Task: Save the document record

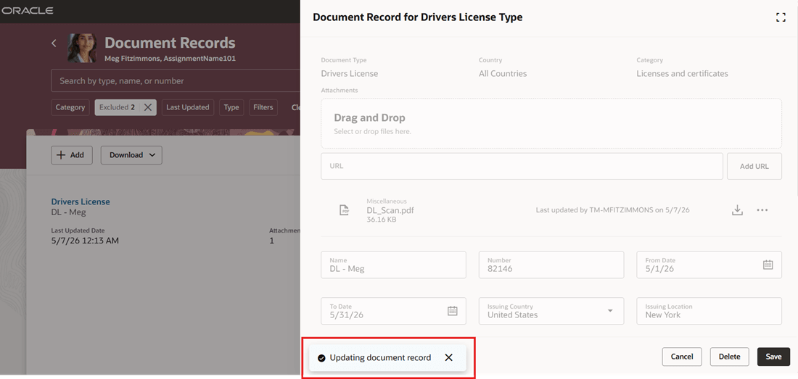Action: pos(773,357)
